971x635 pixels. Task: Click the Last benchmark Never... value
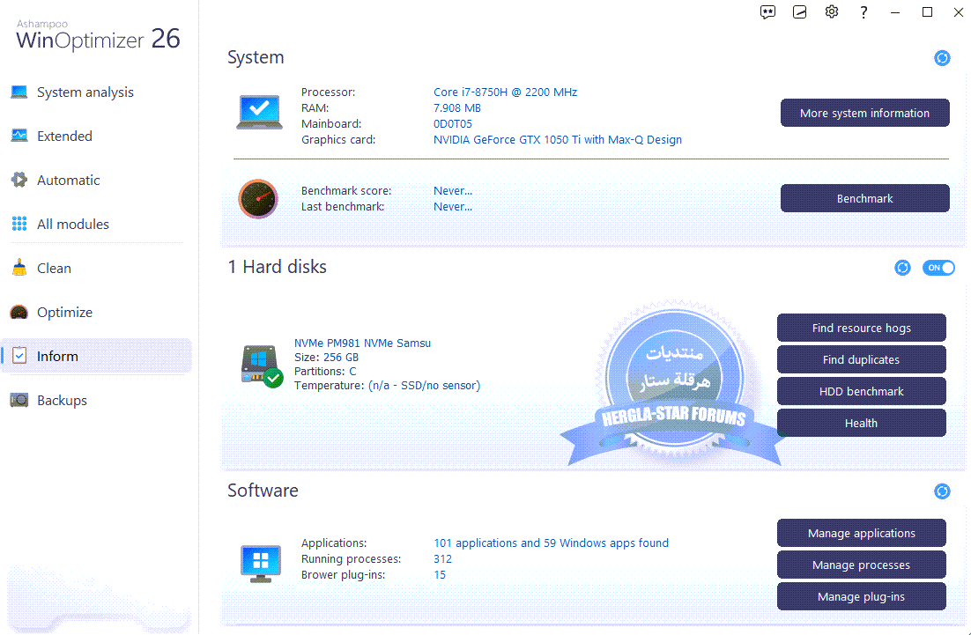pyautogui.click(x=453, y=207)
